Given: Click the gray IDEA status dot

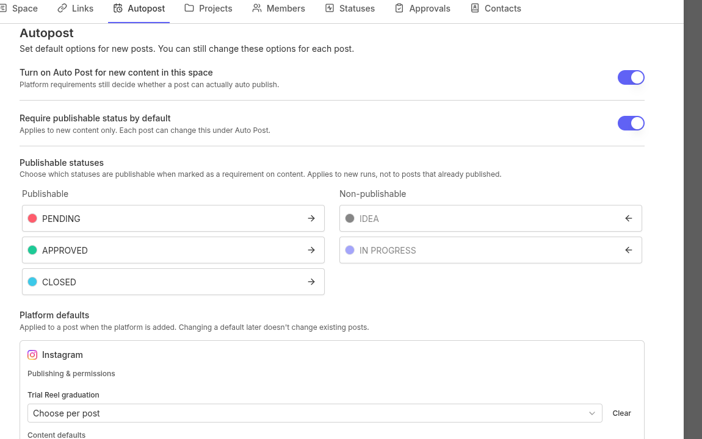Looking at the screenshot, I should coord(350,218).
